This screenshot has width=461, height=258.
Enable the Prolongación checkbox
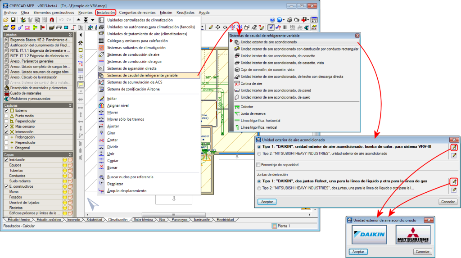(x=6, y=137)
